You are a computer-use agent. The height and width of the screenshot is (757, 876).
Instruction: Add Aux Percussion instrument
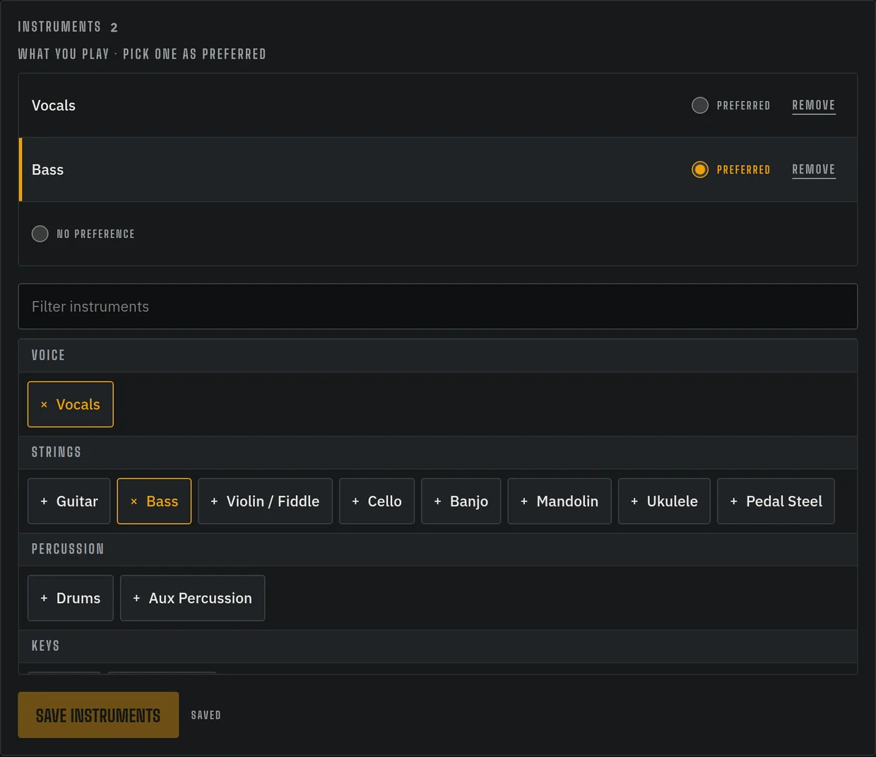pyautogui.click(x=193, y=598)
